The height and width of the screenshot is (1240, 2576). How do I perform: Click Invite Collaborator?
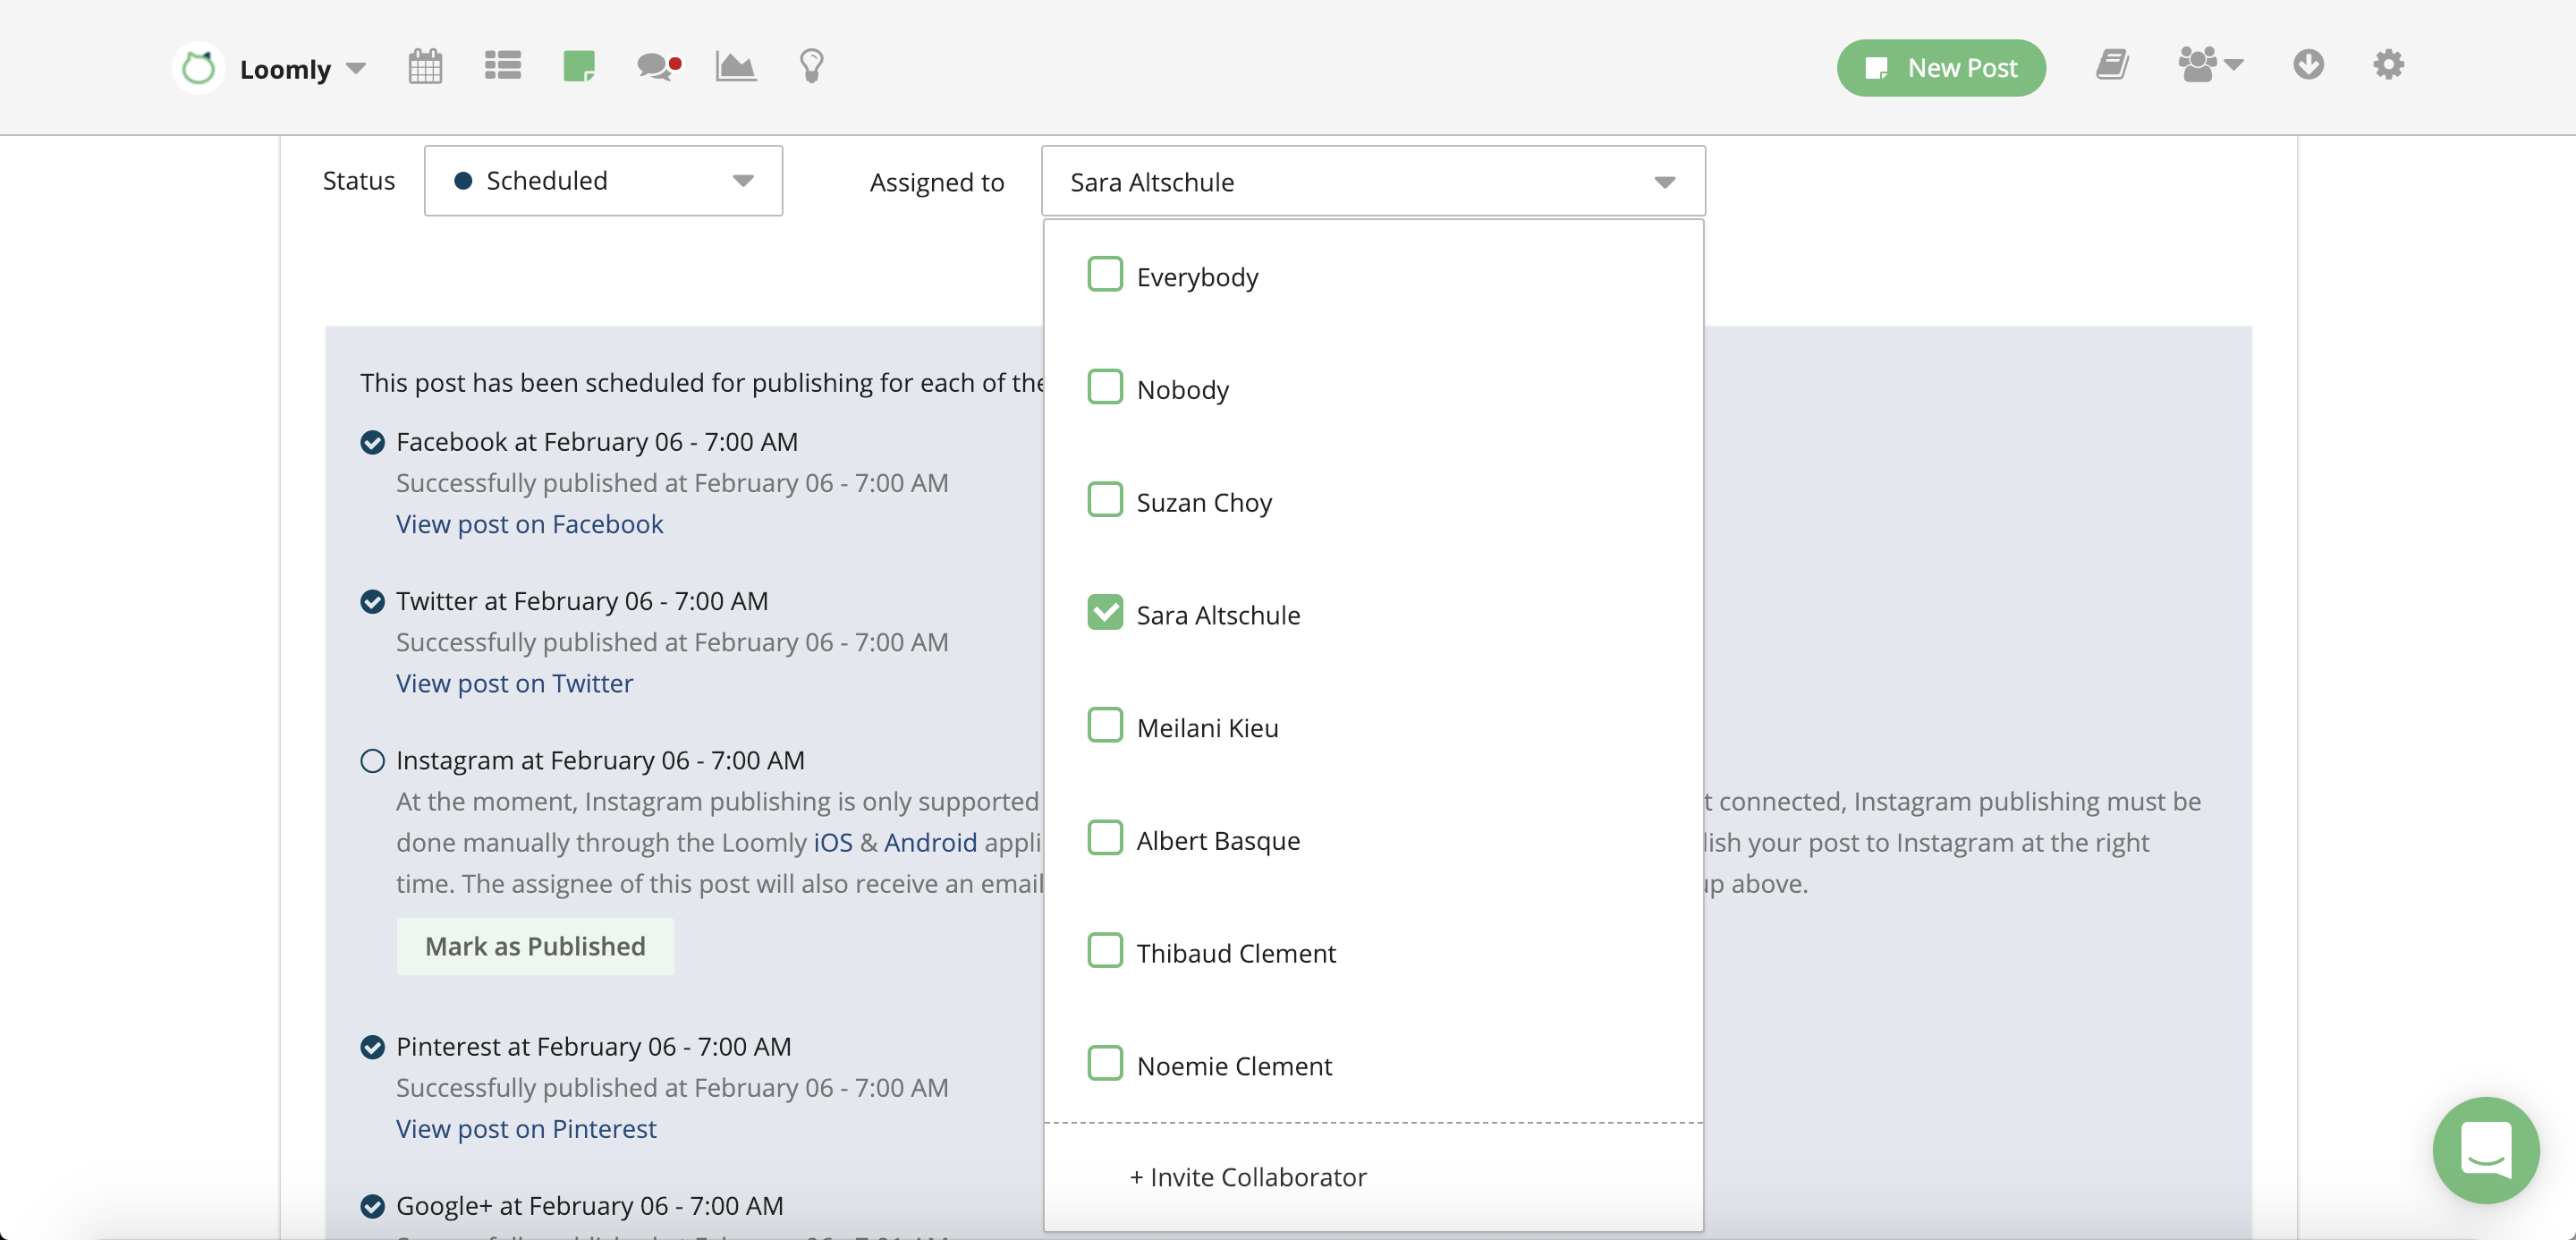pyautogui.click(x=1247, y=1176)
